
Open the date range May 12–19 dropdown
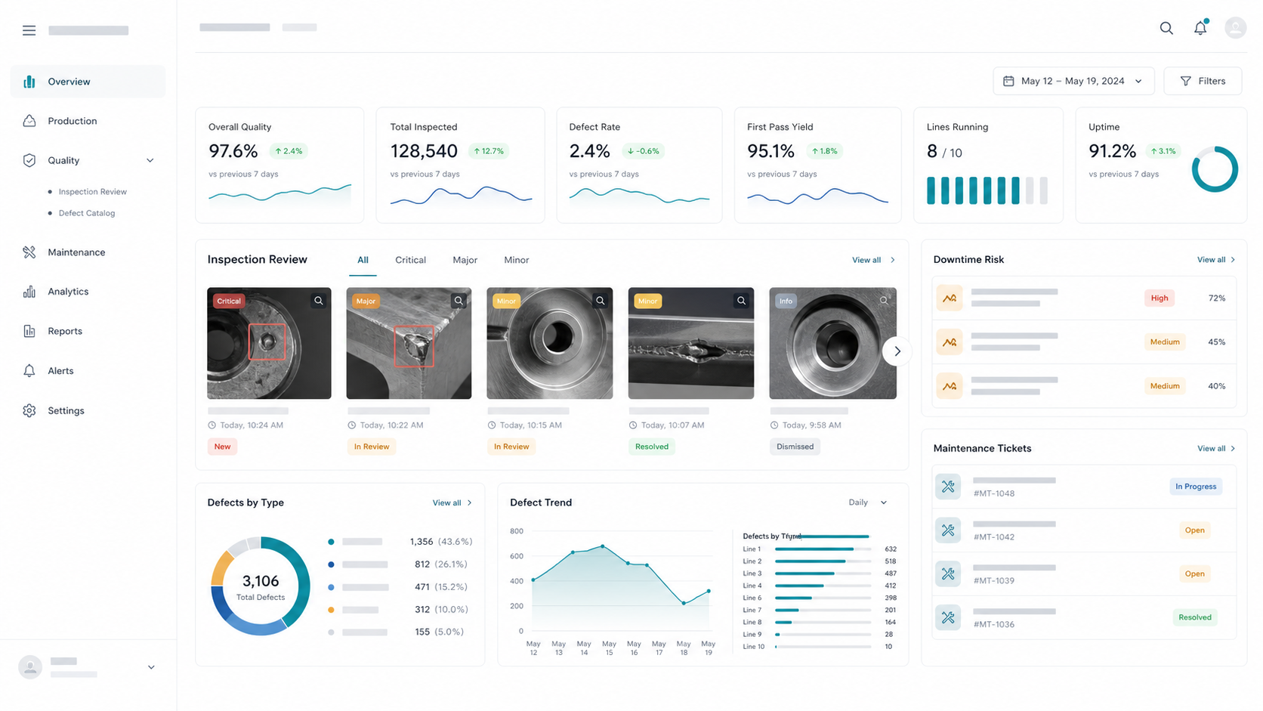click(x=1073, y=81)
